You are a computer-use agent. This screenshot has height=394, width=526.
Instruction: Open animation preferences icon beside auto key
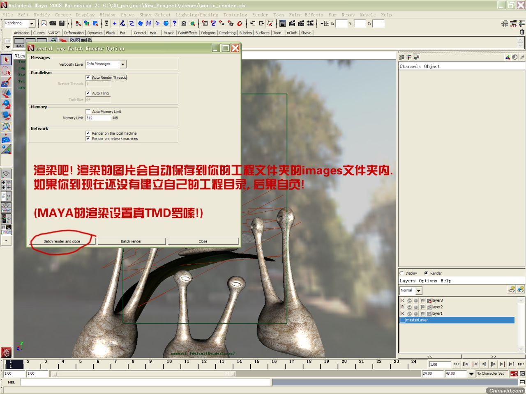coord(522,373)
